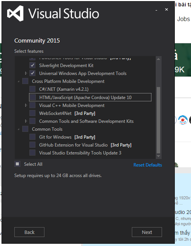Enable GitHub Extension for Visual Studio checkbox

[32, 145]
